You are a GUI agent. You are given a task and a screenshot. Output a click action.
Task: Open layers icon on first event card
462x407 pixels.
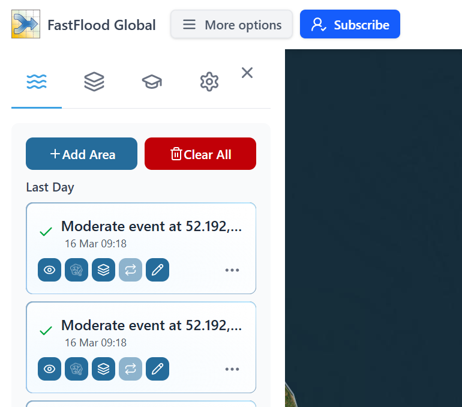click(104, 270)
